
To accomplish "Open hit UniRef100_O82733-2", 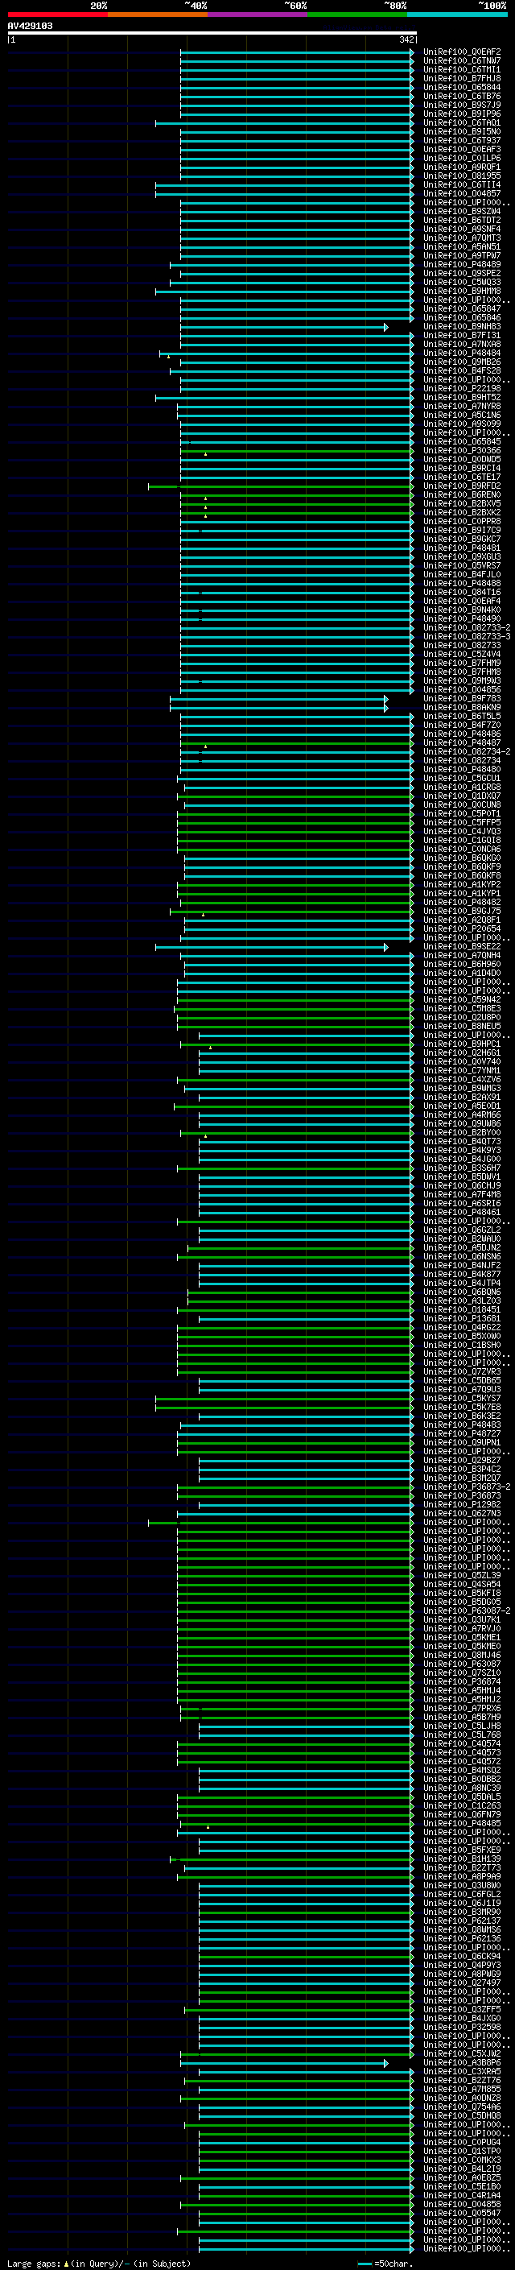I will point(467,628).
